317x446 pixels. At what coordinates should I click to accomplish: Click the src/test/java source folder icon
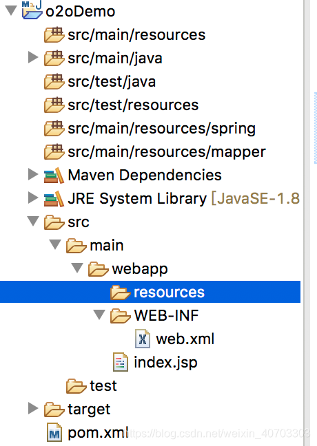click(54, 82)
